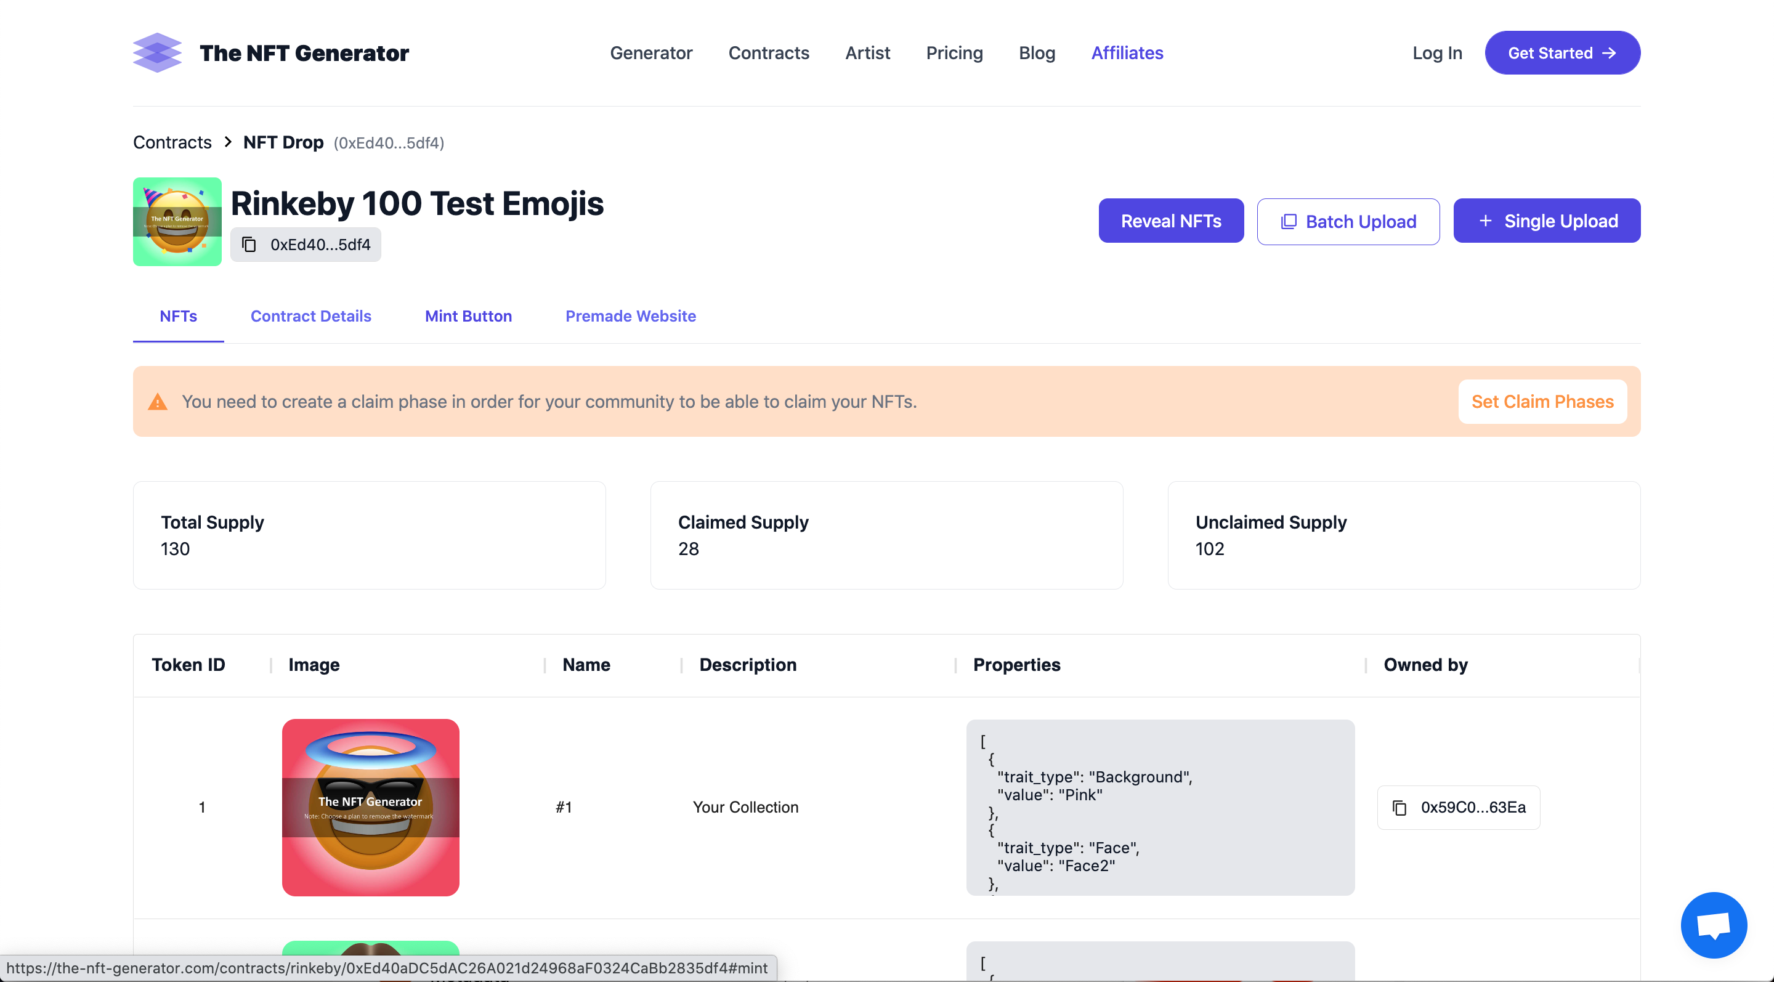This screenshot has height=982, width=1774.
Task: Click the Total Supply label
Action: [212, 522]
